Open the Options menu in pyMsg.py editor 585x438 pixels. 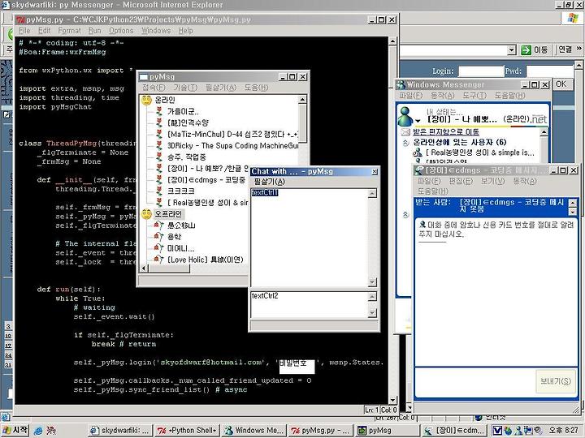[121, 31]
